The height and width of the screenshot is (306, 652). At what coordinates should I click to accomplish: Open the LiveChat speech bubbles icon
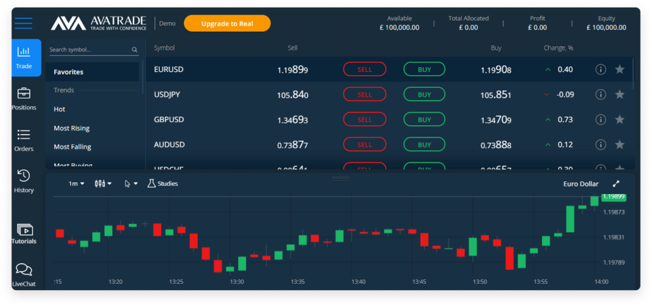tap(24, 270)
